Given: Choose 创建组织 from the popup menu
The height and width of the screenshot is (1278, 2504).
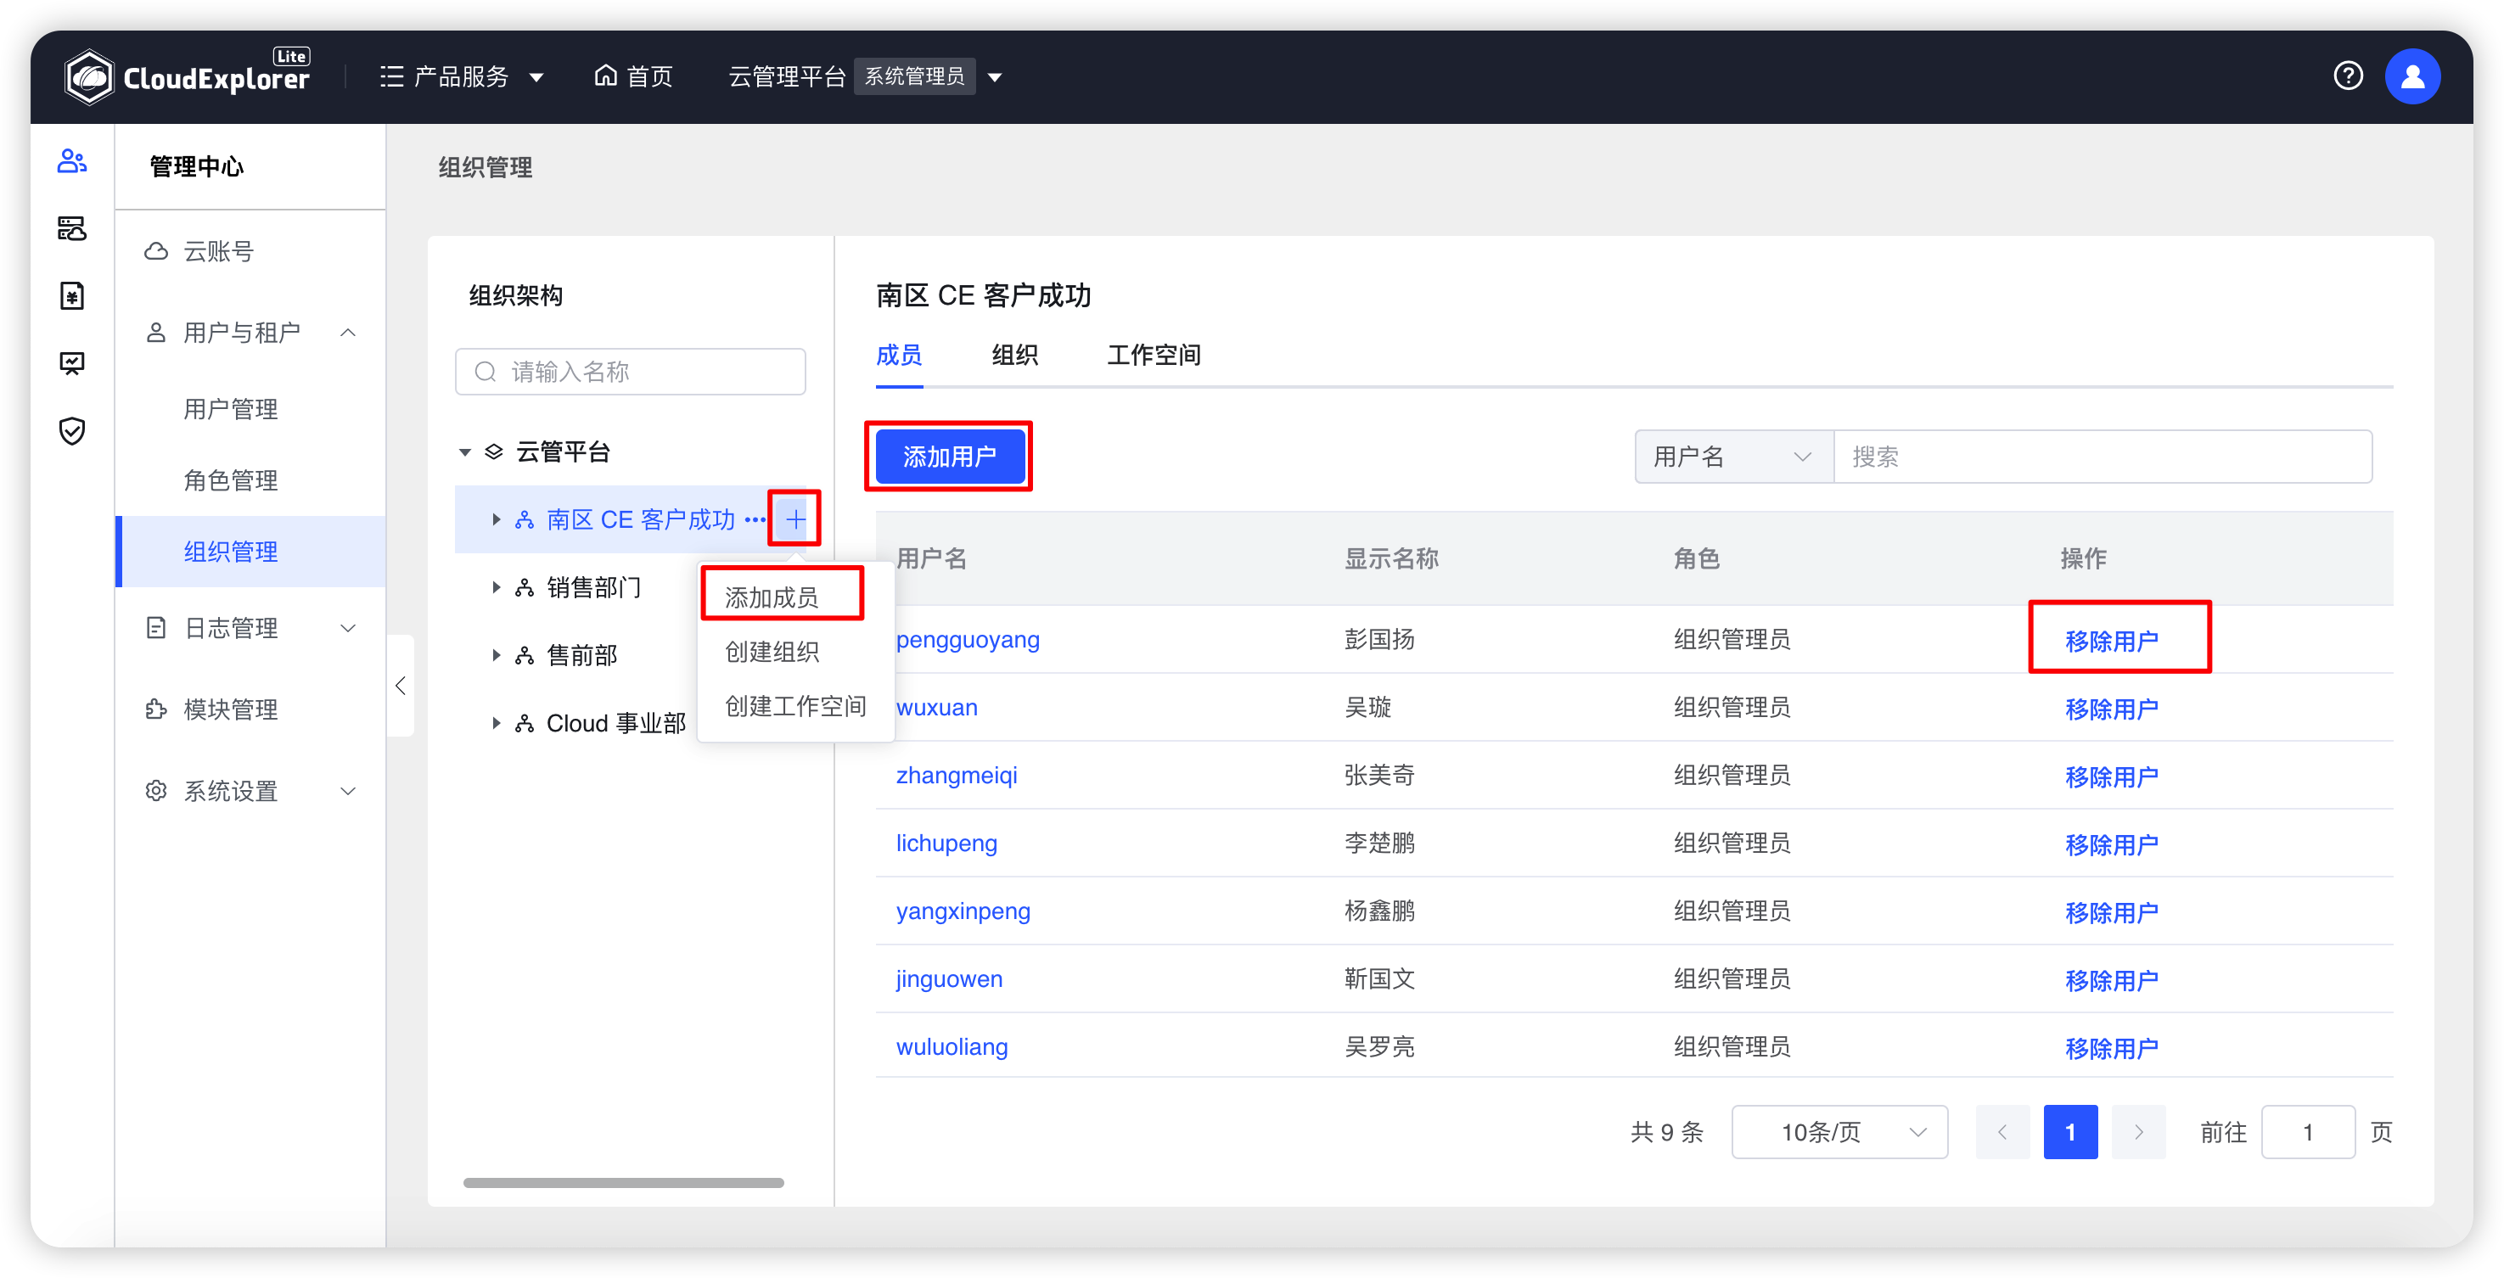Looking at the screenshot, I should pos(772,651).
